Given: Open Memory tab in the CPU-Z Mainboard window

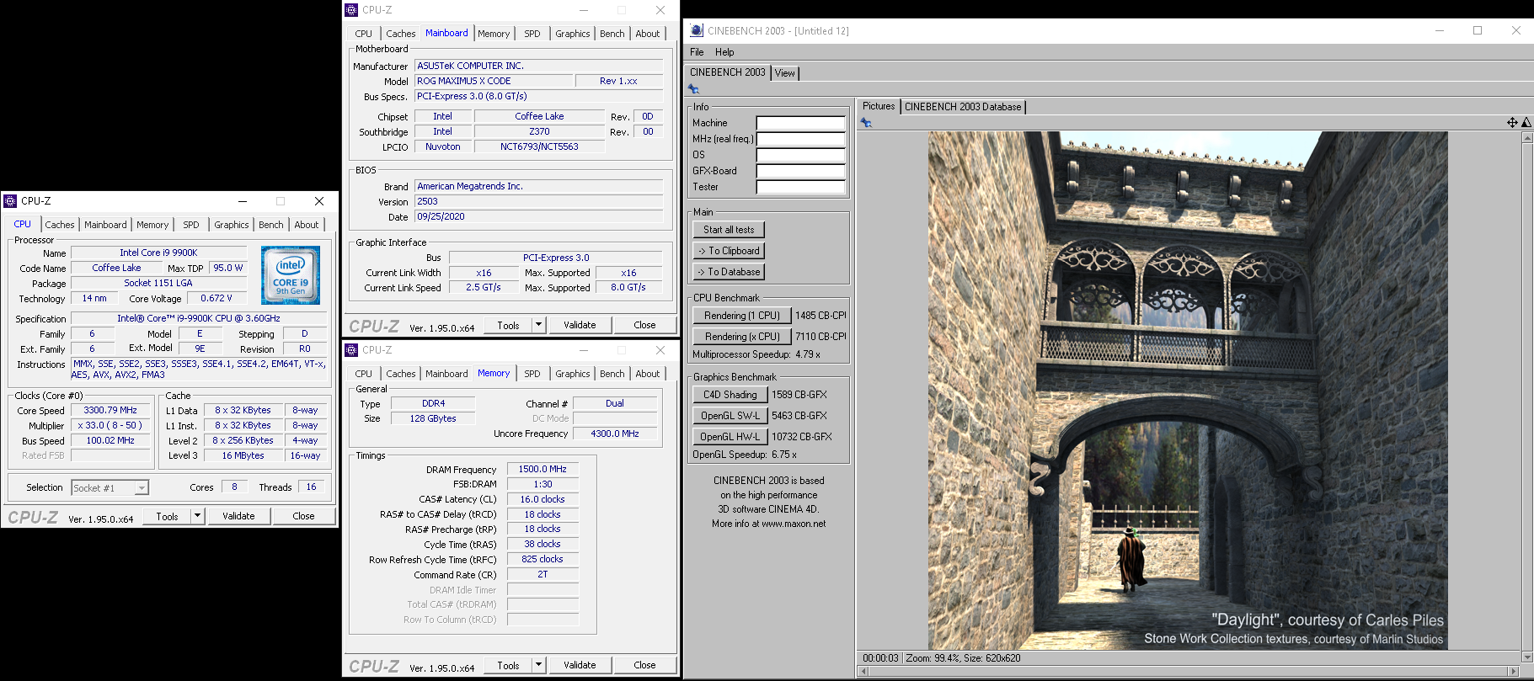Looking at the screenshot, I should (x=494, y=34).
